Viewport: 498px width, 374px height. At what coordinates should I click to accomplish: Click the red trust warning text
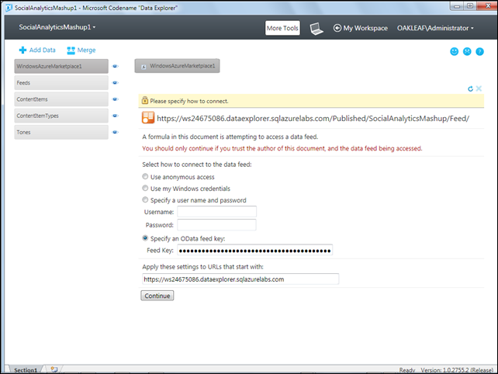point(282,148)
